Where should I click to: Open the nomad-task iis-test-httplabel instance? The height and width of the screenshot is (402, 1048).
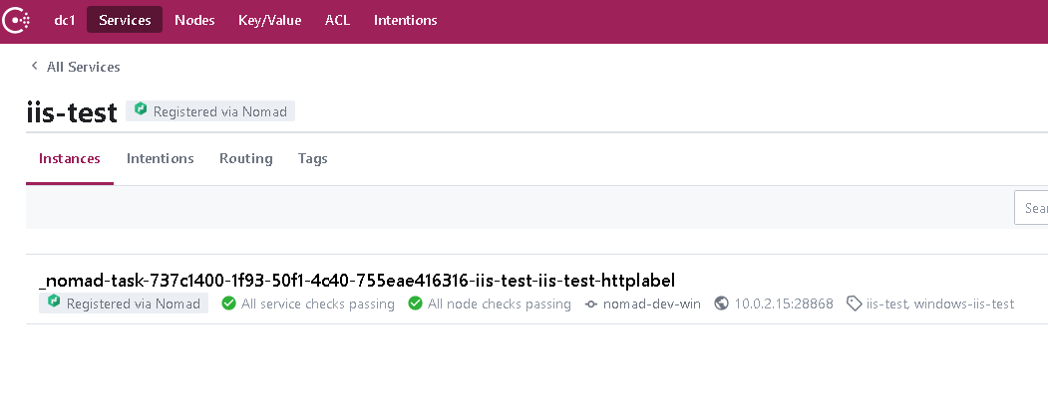[356, 281]
